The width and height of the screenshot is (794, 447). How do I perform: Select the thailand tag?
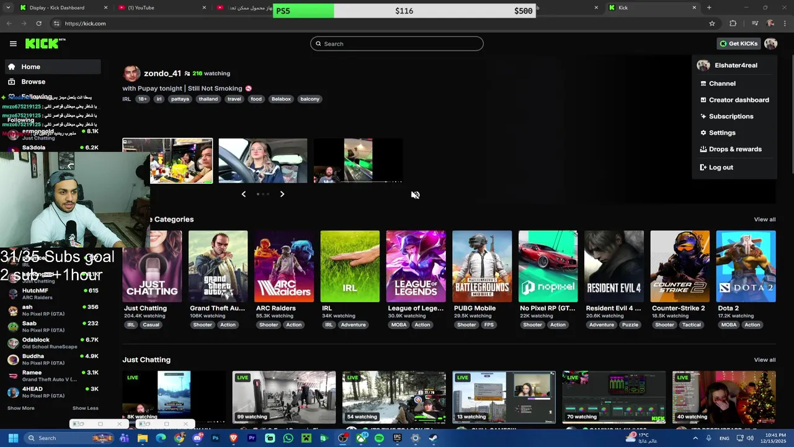coord(208,99)
